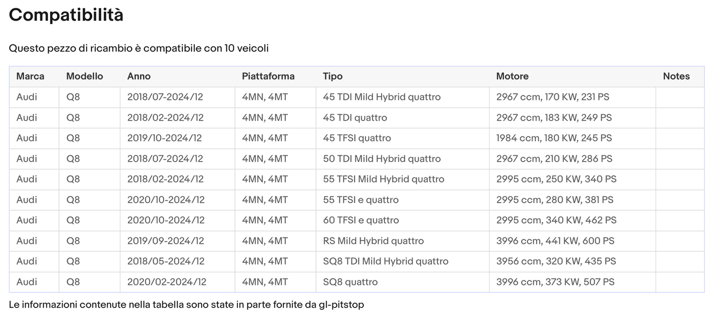Select text 'Questo pezzo di ricambio è compatibile con 10 veicoli'
The width and height of the screenshot is (716, 318).
click(139, 48)
